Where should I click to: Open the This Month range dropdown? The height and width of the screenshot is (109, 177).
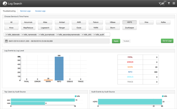(x=126, y=41)
